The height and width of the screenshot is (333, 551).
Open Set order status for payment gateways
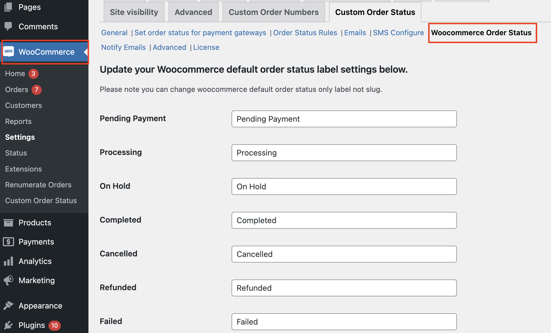pyautogui.click(x=200, y=33)
